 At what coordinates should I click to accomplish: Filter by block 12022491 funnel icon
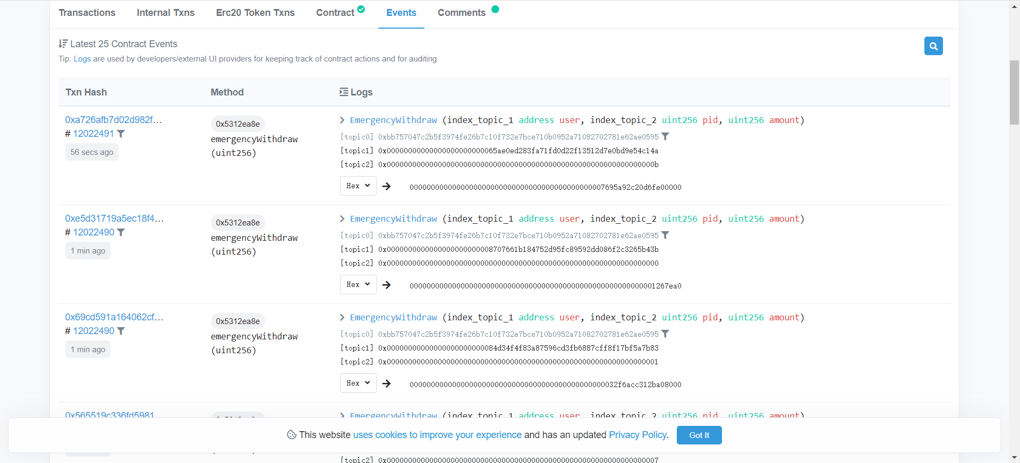click(121, 134)
